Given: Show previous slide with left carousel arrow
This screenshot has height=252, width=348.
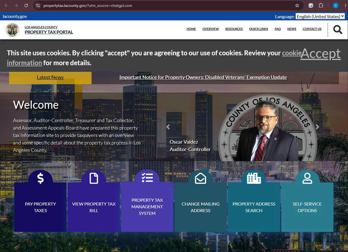Looking at the screenshot, I should point(168,127).
